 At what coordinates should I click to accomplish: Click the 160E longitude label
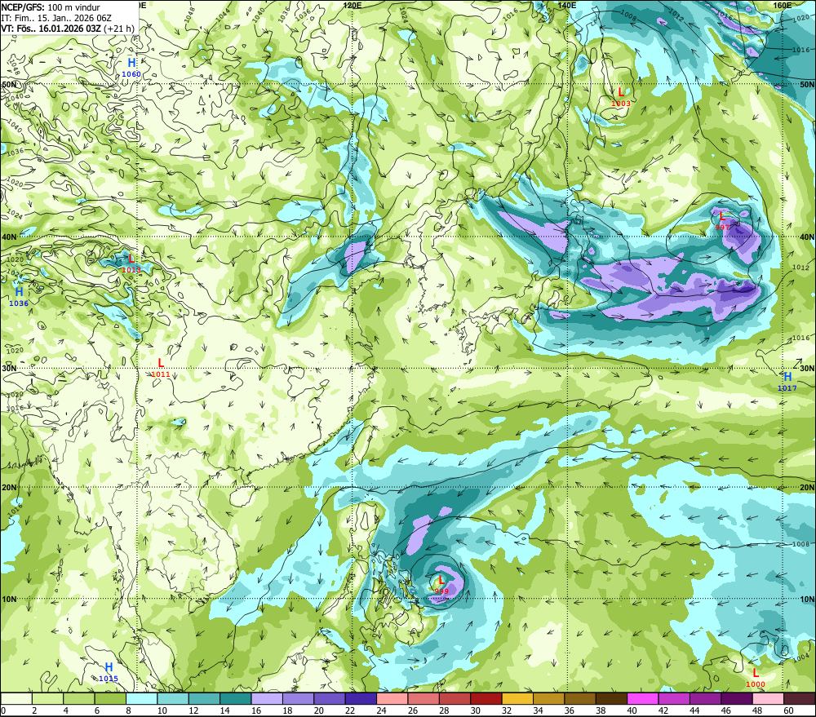[783, 5]
